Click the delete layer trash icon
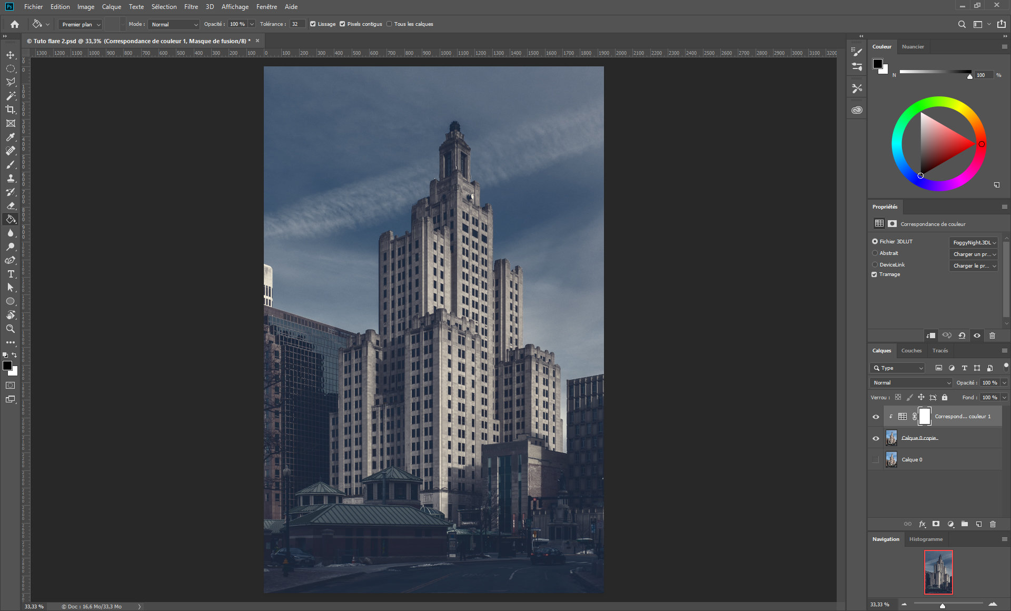 993,524
